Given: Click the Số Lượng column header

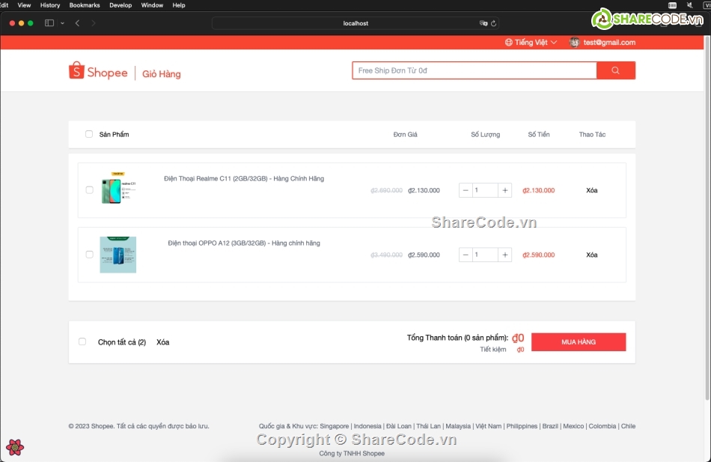Looking at the screenshot, I should 485,134.
